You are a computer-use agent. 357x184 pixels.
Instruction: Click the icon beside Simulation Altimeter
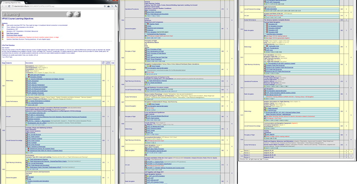pos(29,77)
